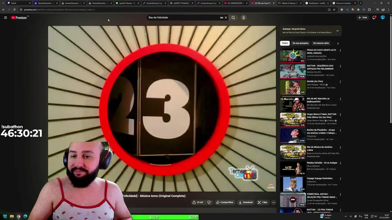Switch to the Twitch browser tab

click(x=19, y=3)
